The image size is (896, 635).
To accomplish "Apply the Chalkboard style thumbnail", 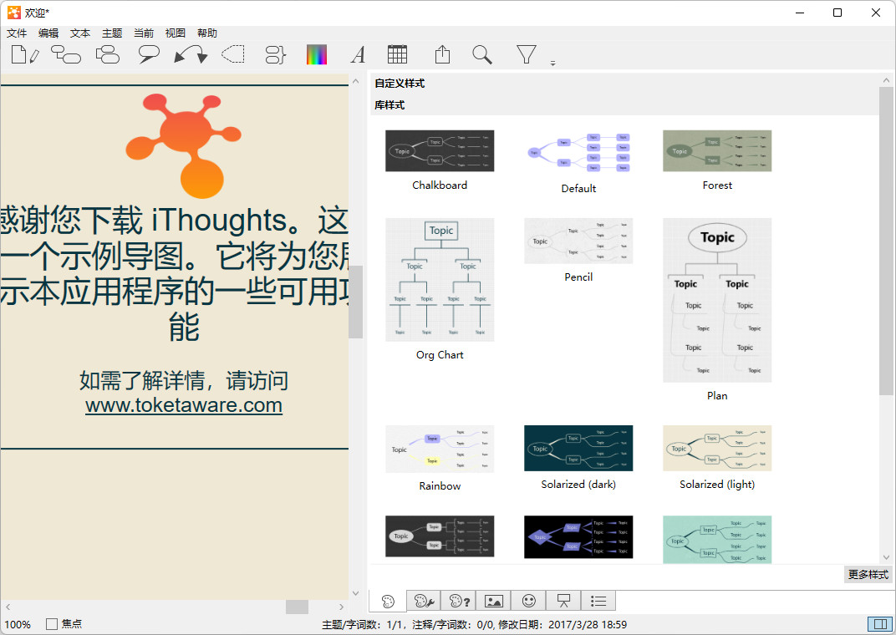I will (440, 150).
